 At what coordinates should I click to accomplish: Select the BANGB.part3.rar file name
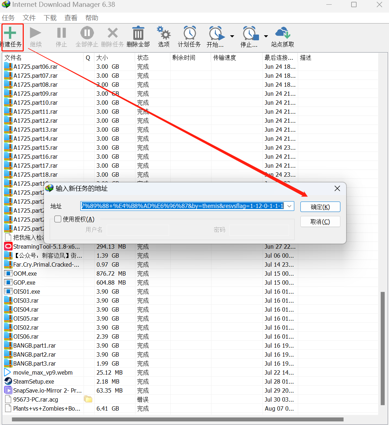pos(35,363)
